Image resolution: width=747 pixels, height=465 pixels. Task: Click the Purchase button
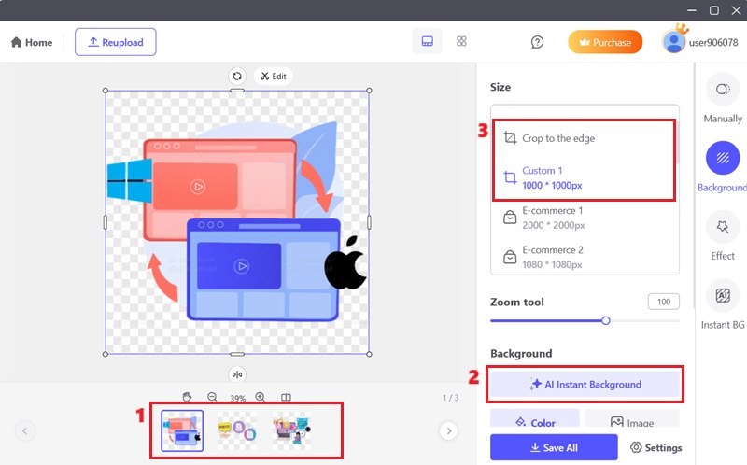coord(605,42)
